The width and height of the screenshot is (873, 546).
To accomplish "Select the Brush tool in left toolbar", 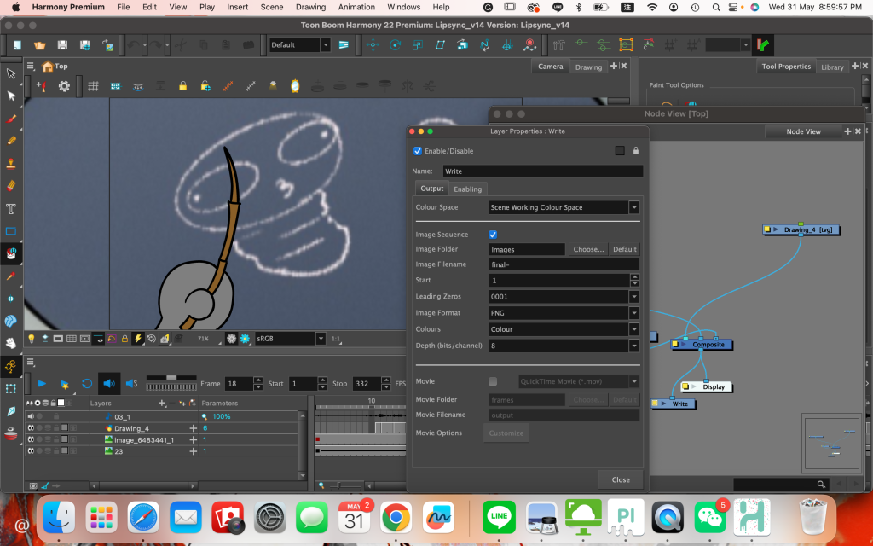I will 11,119.
